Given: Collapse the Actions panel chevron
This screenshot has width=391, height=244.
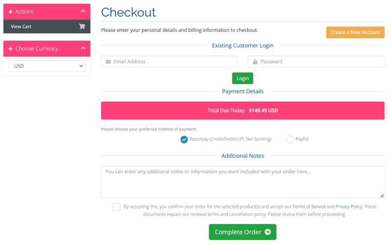Looking at the screenshot, I should pos(83,11).
